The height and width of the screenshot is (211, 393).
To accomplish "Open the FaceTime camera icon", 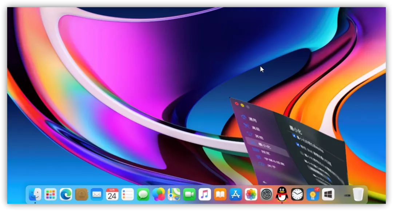I will pyautogui.click(x=190, y=194).
